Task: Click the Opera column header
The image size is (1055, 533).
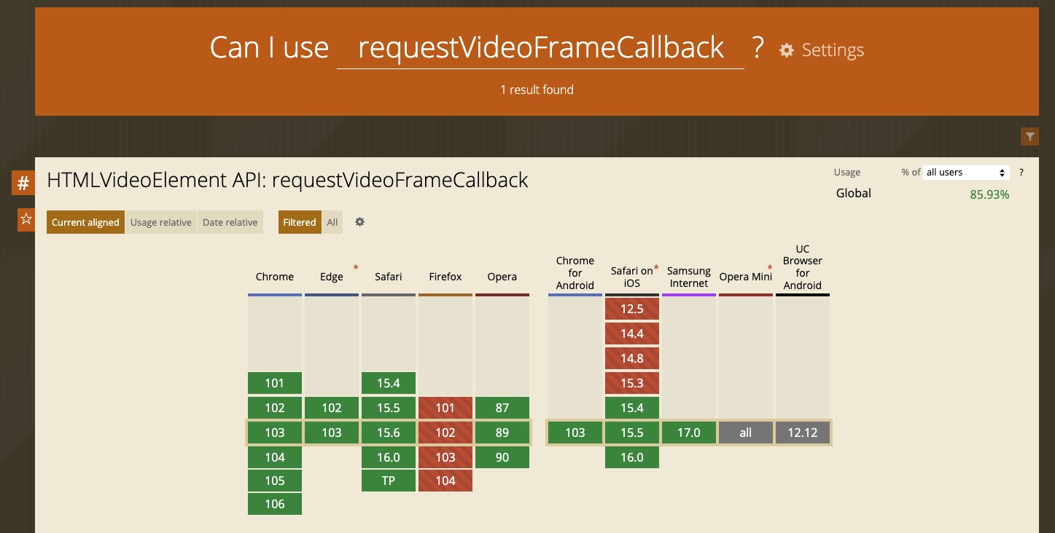Action: [502, 277]
